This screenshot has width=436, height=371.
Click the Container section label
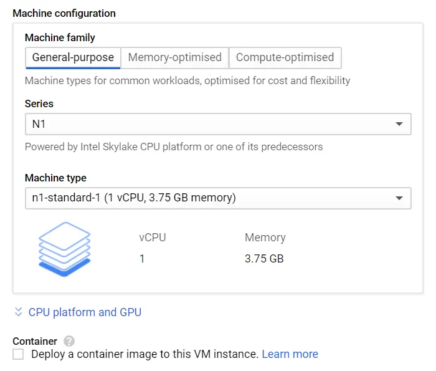point(35,341)
